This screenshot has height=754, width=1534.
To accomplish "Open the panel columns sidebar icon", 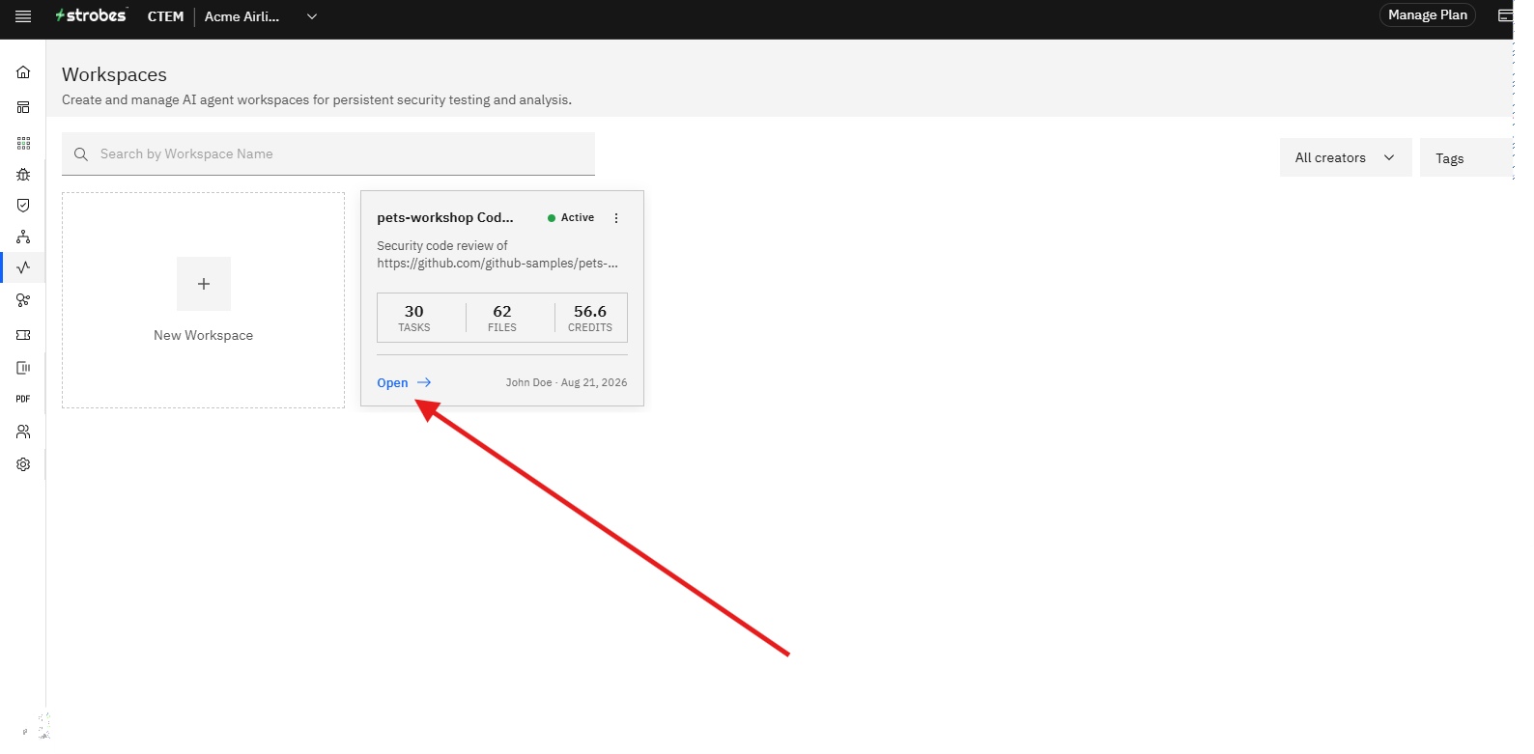I will 23,368.
